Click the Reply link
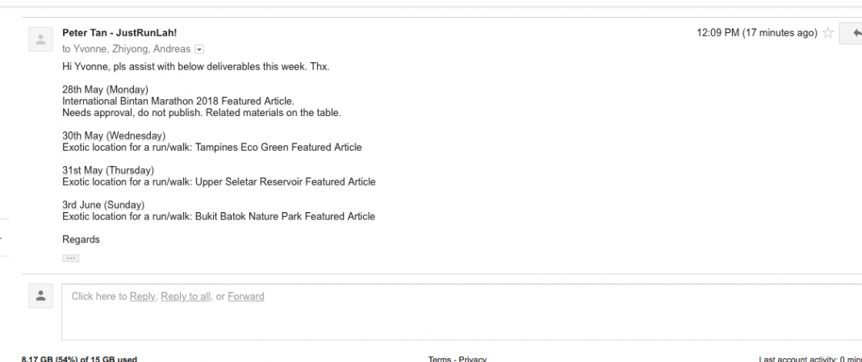This screenshot has width=862, height=362. (x=143, y=297)
